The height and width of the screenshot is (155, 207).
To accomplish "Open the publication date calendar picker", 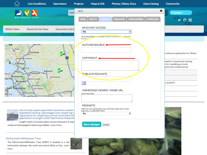I will [x=84, y=83].
